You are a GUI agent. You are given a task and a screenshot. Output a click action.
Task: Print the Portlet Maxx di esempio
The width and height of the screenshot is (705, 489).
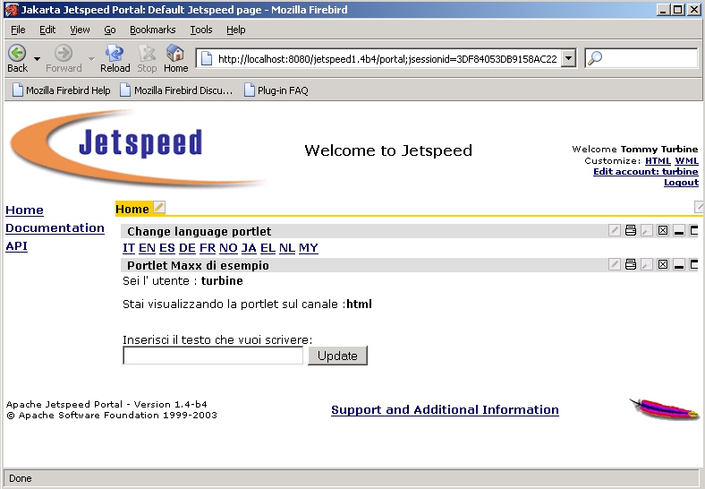coord(631,264)
